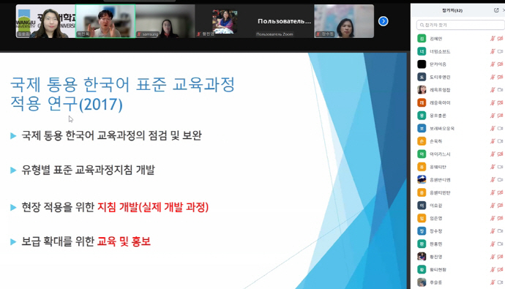Toggle camera-off icon for 단카이웅

(x=500, y=64)
